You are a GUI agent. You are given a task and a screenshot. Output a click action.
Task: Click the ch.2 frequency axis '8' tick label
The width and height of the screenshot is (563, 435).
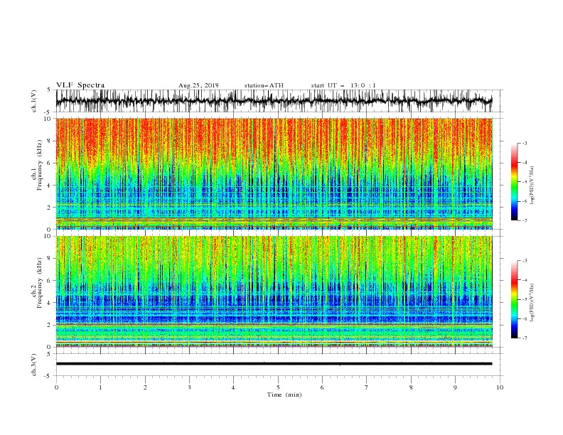(x=50, y=259)
